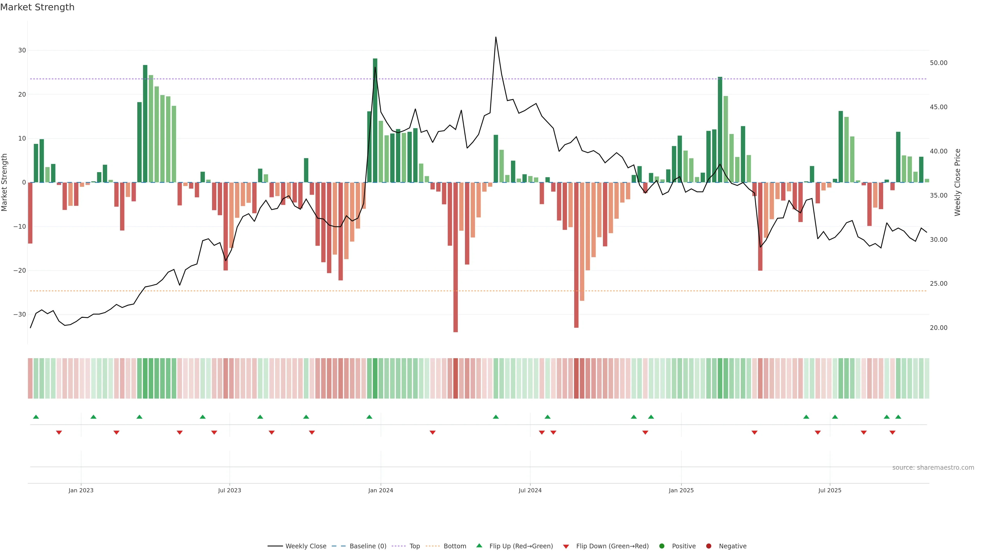Click the rightmost green flip-up triangle marker
987x555 pixels.
click(x=898, y=417)
